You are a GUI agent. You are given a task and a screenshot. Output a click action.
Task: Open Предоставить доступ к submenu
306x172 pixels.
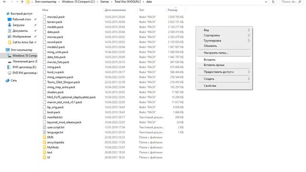[x=224, y=72]
